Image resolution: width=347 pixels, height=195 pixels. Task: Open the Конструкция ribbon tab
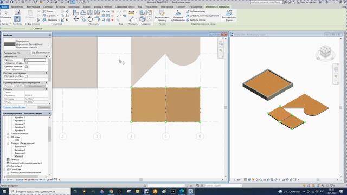(33, 7)
